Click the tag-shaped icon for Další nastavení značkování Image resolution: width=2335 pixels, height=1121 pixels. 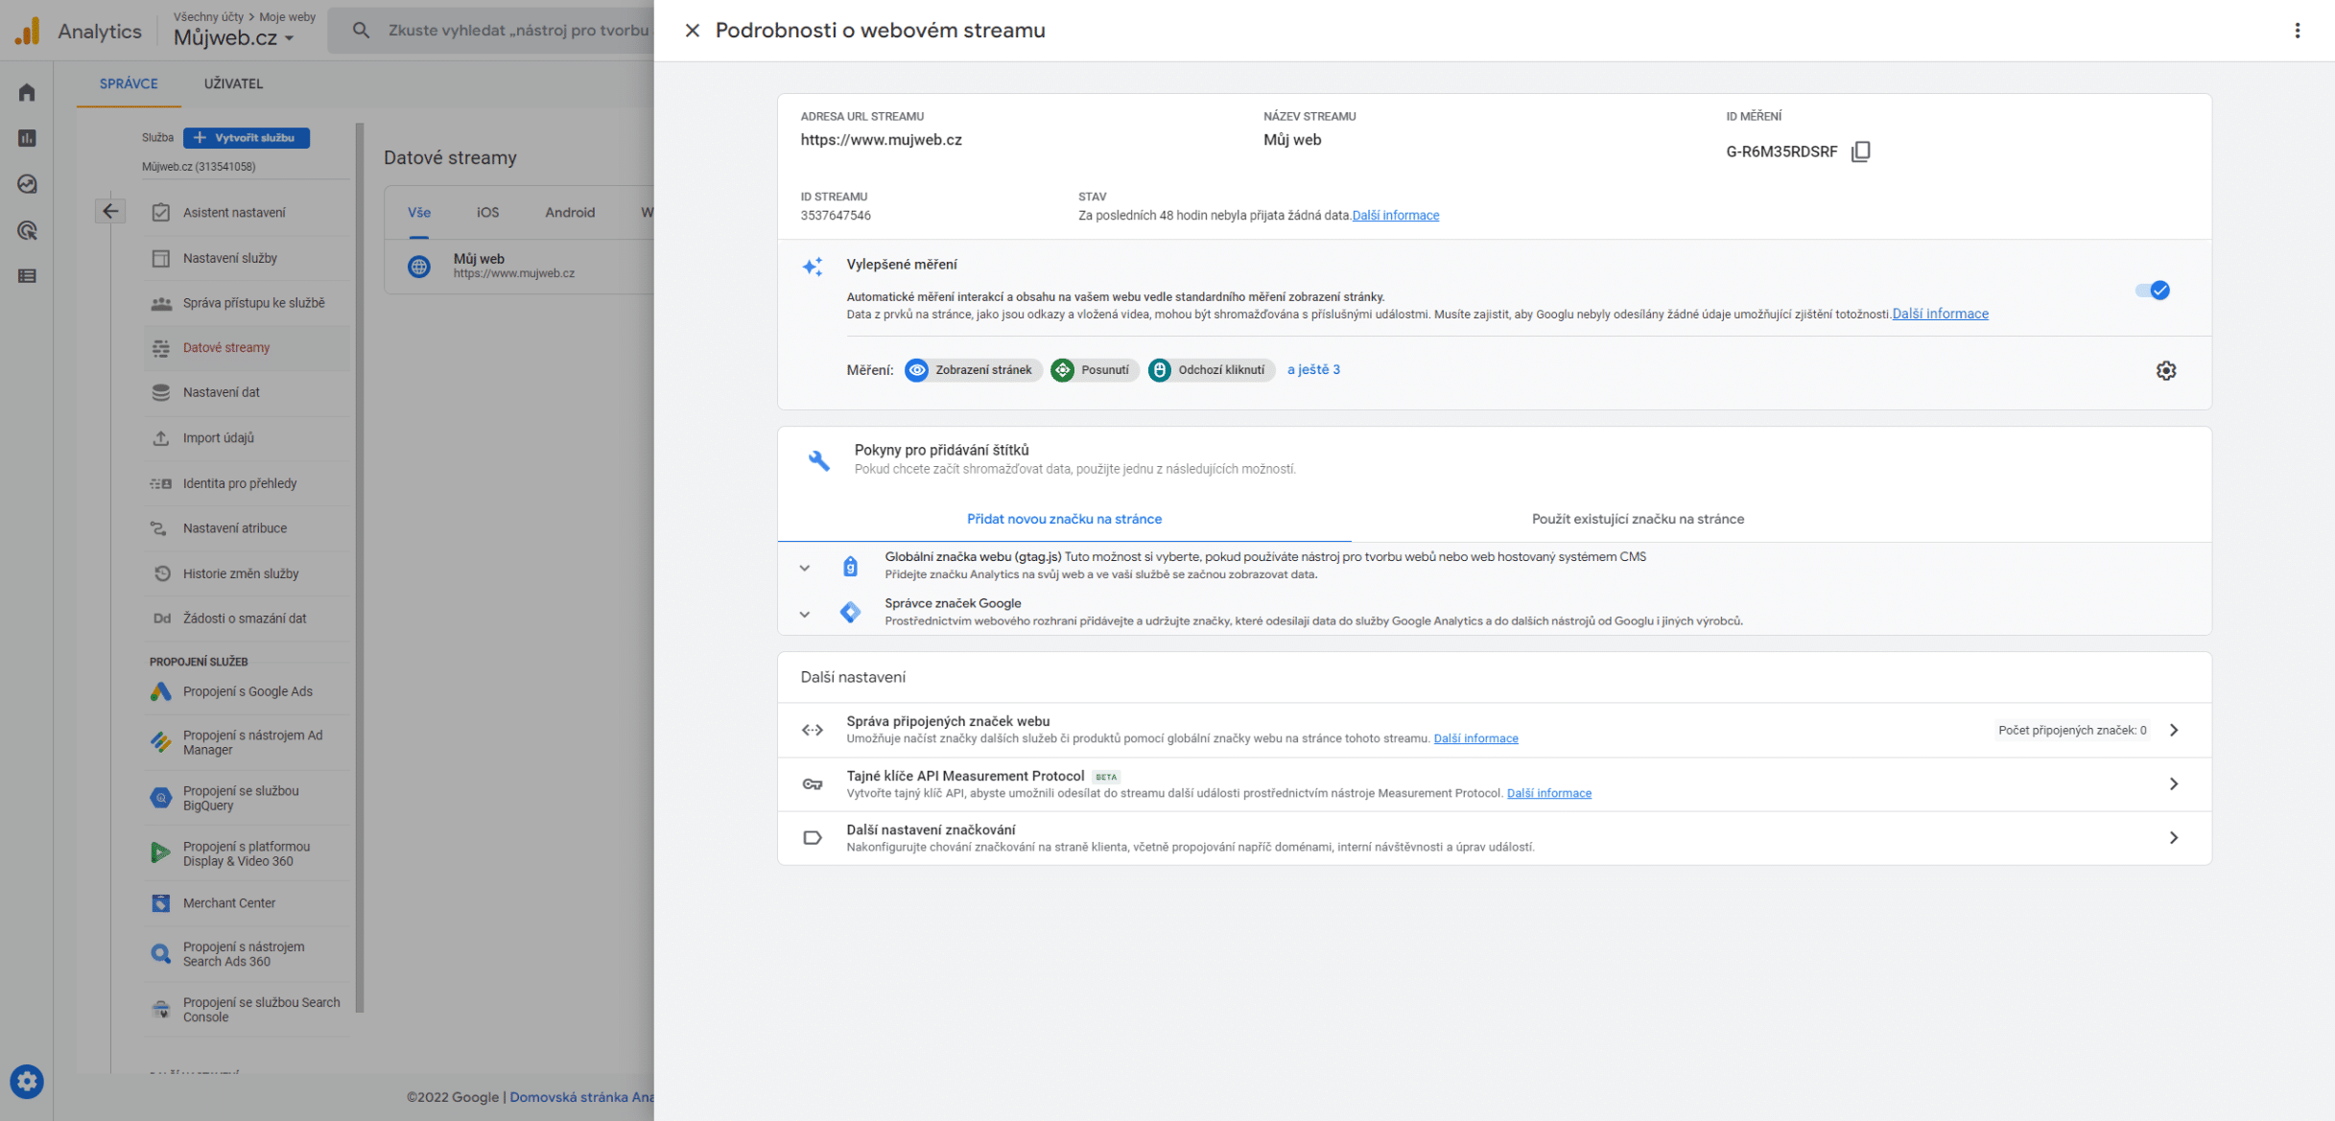(x=812, y=837)
